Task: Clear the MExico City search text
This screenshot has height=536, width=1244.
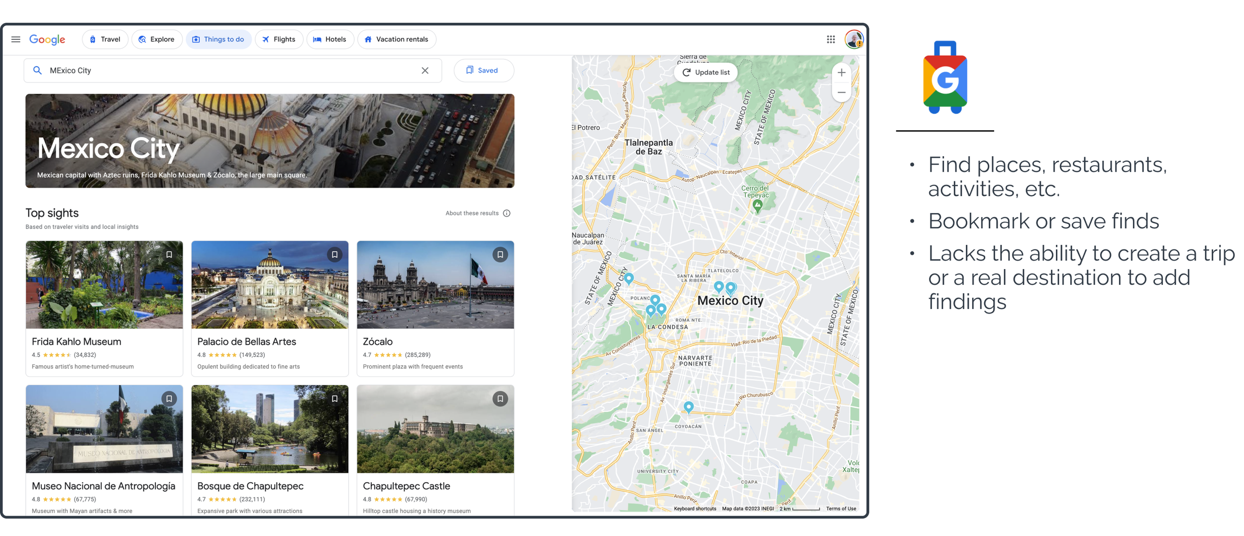Action: coord(425,71)
